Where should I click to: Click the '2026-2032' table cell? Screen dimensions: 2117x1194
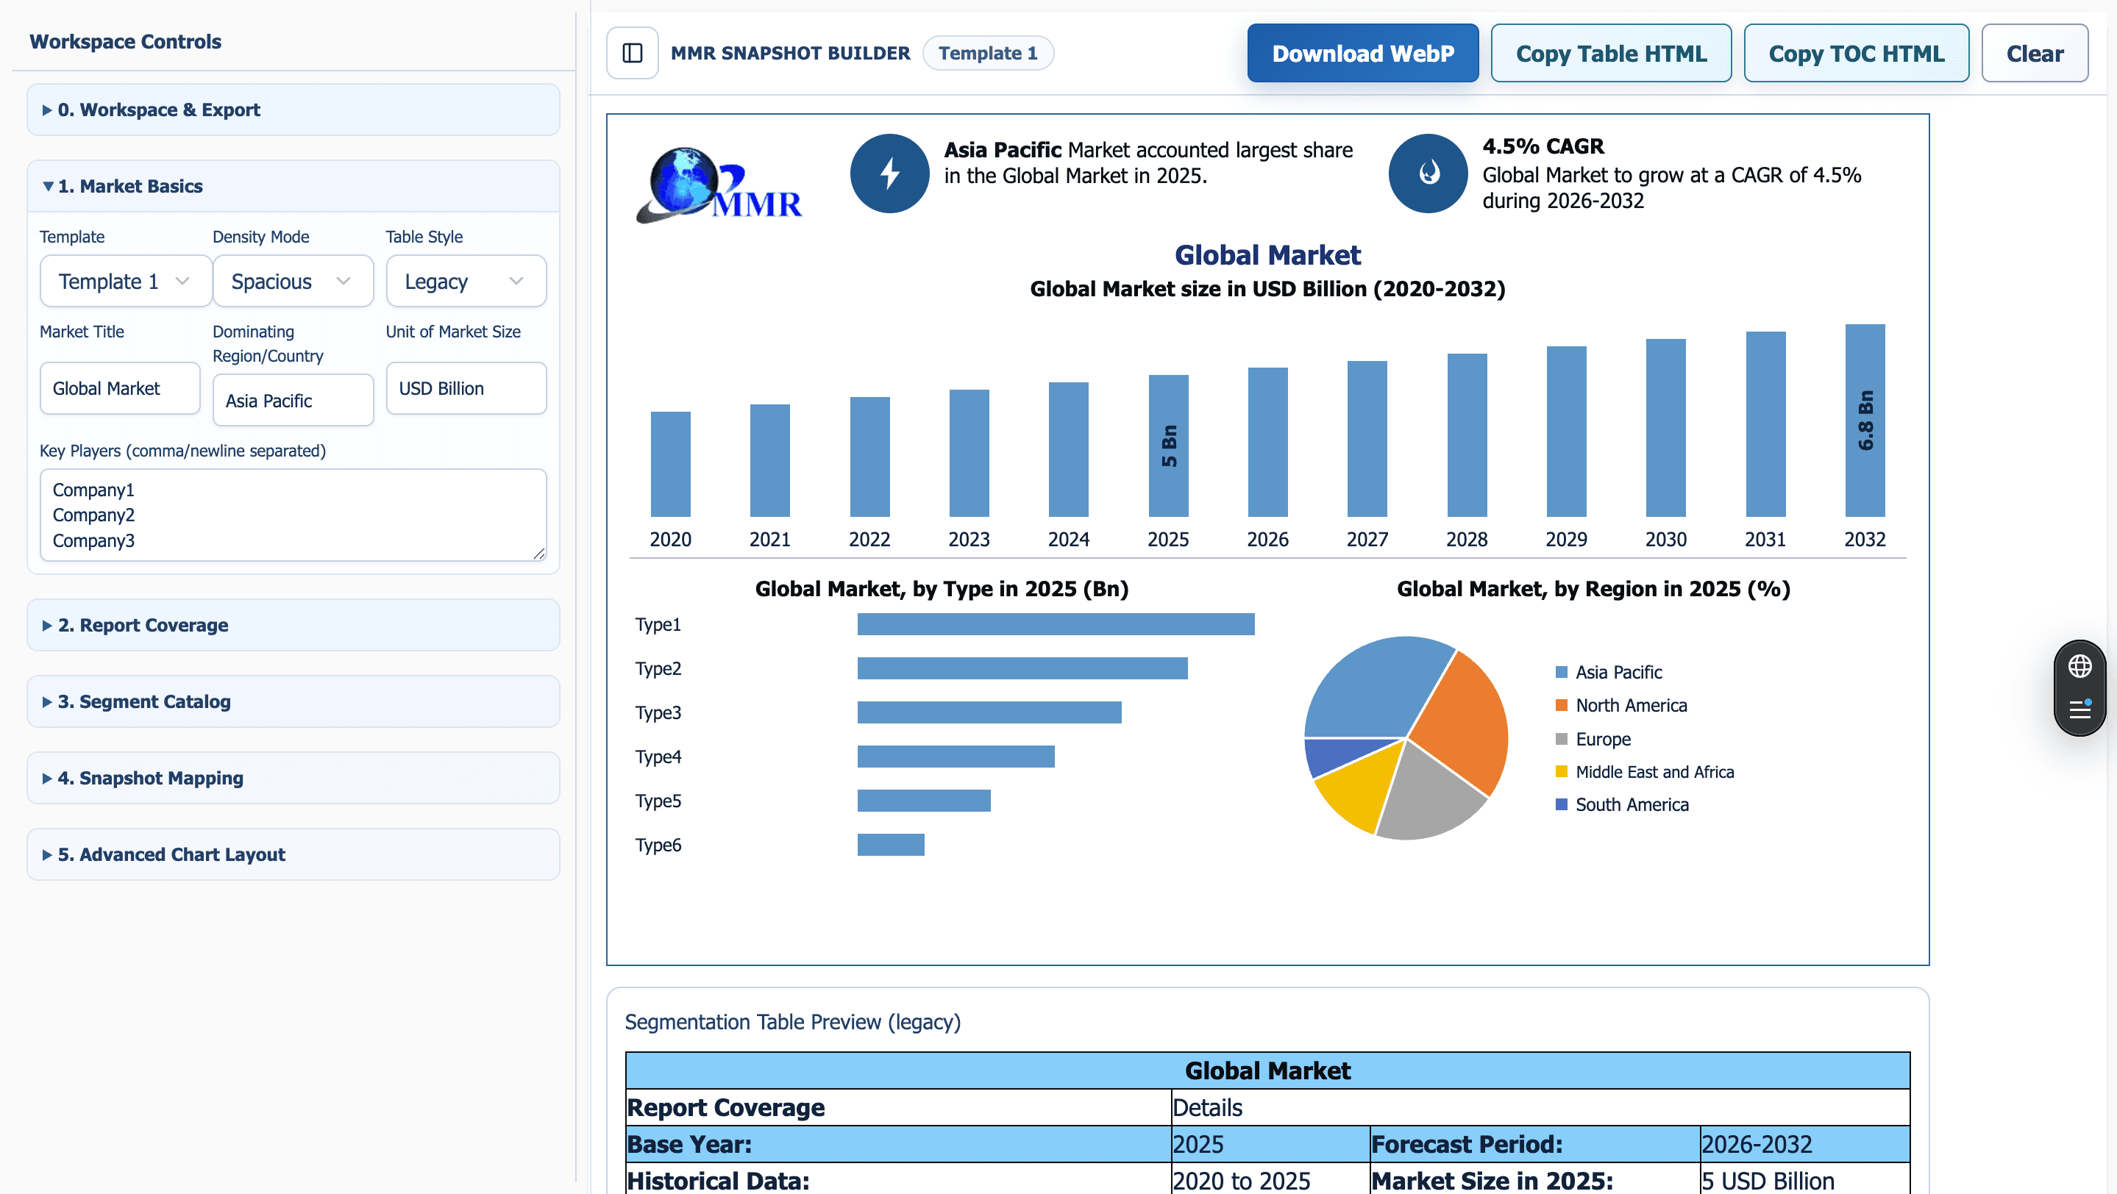tap(1804, 1144)
